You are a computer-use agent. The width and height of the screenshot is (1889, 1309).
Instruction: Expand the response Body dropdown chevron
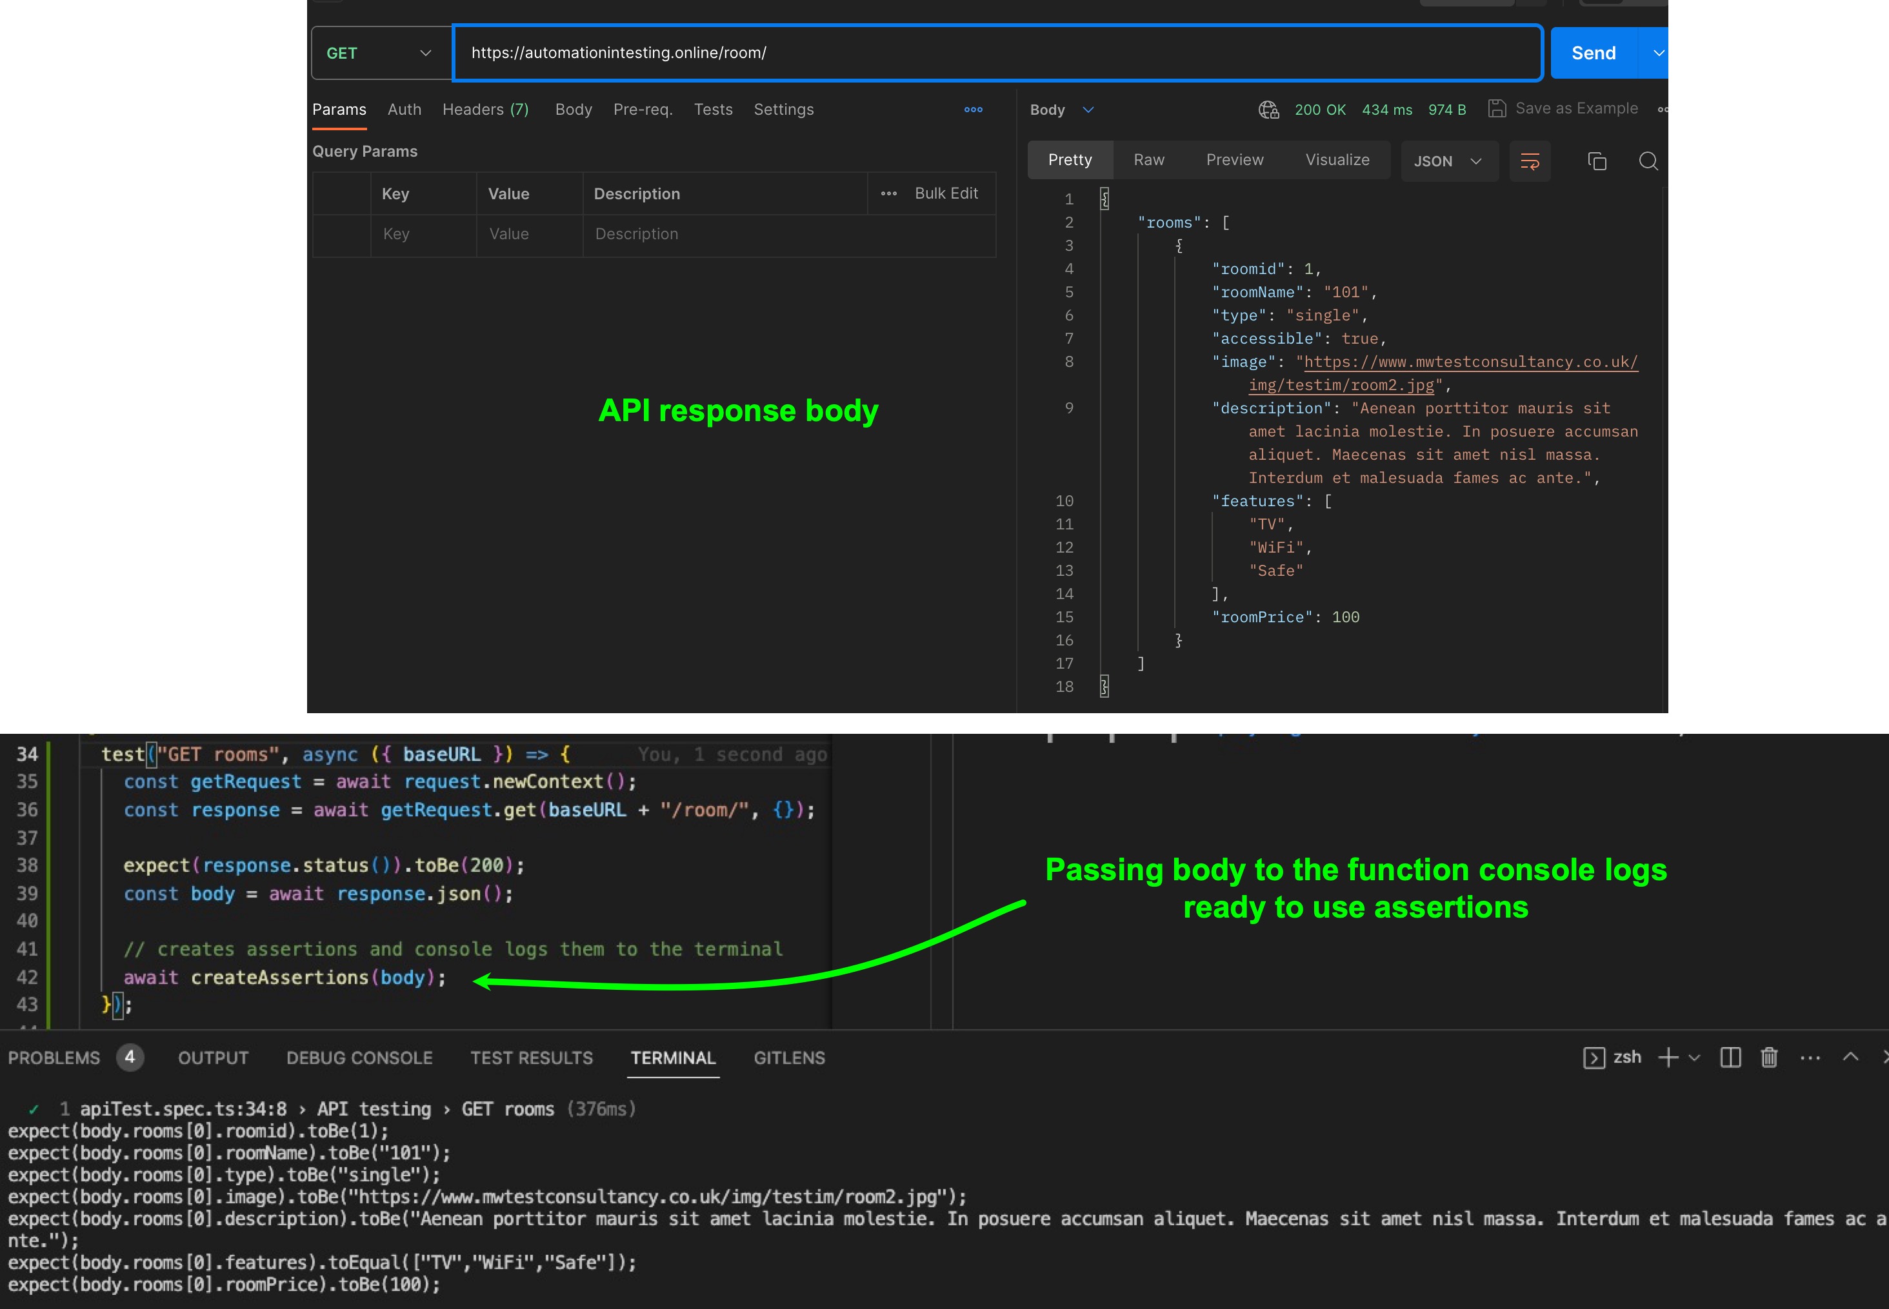[x=1088, y=110]
